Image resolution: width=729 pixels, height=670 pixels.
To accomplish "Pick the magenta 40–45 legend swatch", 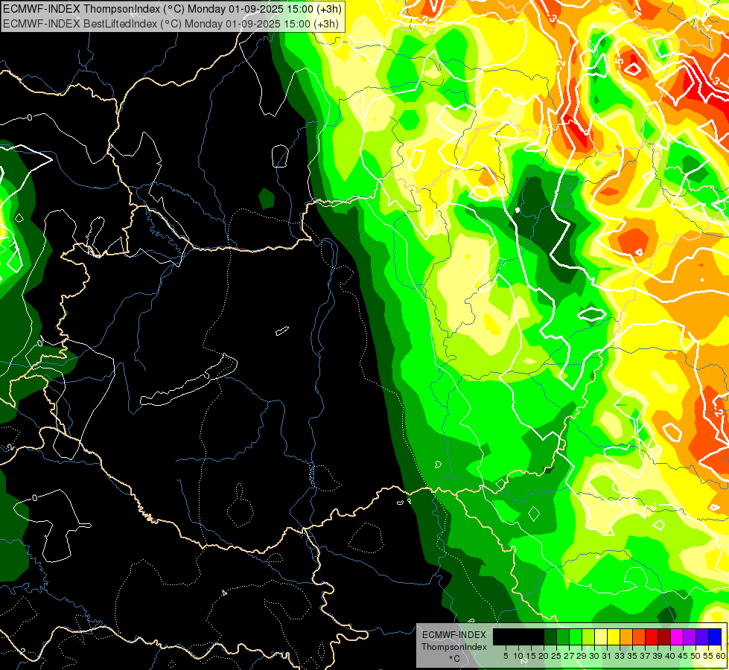I will pyautogui.click(x=677, y=637).
